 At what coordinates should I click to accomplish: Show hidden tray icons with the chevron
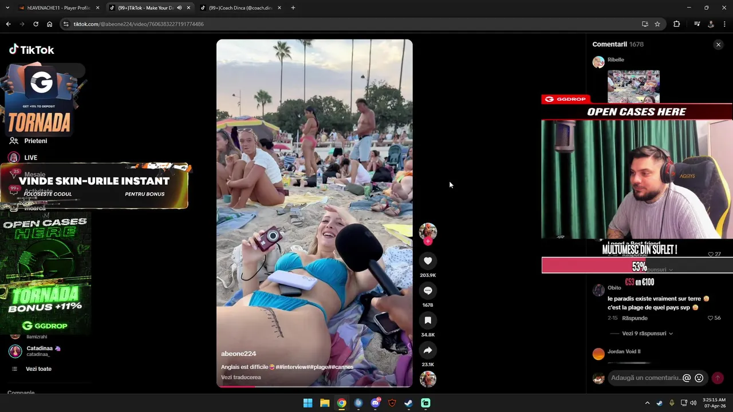[x=647, y=403]
